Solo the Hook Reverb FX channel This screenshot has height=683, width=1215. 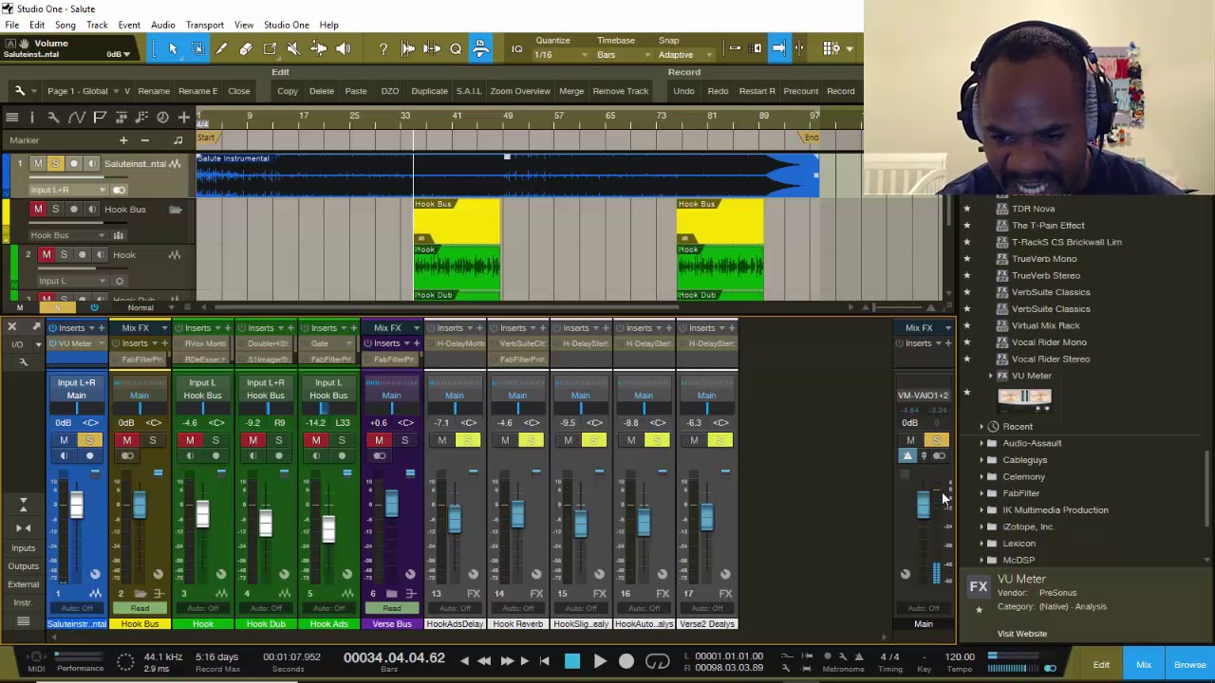coord(531,440)
